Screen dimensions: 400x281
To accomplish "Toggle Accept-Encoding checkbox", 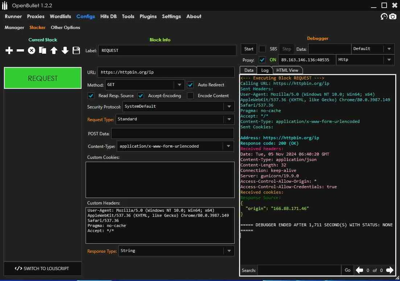I will (x=141, y=96).
